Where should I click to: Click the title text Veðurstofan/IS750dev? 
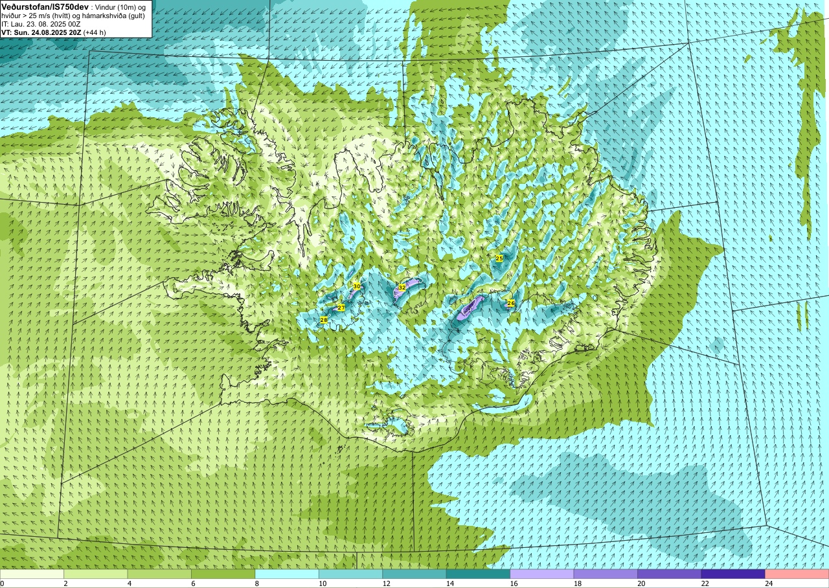pos(45,6)
